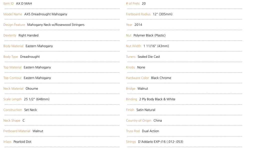Click the Right Handed dexterity value
The image size is (256, 153).
(28, 35)
